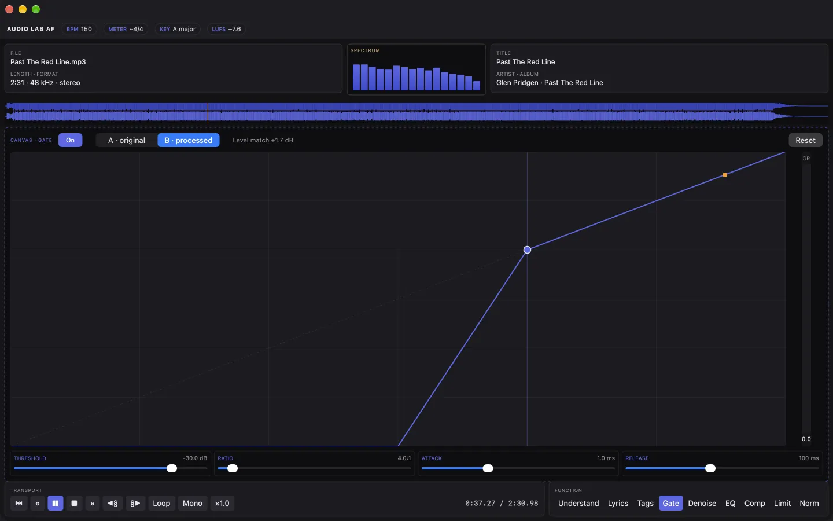This screenshot has height=521, width=833.
Task: Pause playback with the highlighted pause icon
Action: click(x=56, y=503)
